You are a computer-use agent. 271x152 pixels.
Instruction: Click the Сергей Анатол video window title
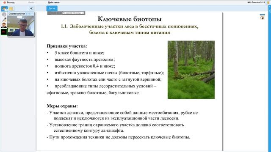click(x=17, y=14)
